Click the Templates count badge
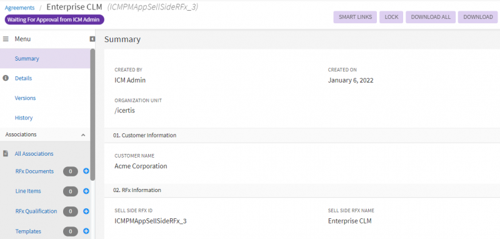 point(71,231)
